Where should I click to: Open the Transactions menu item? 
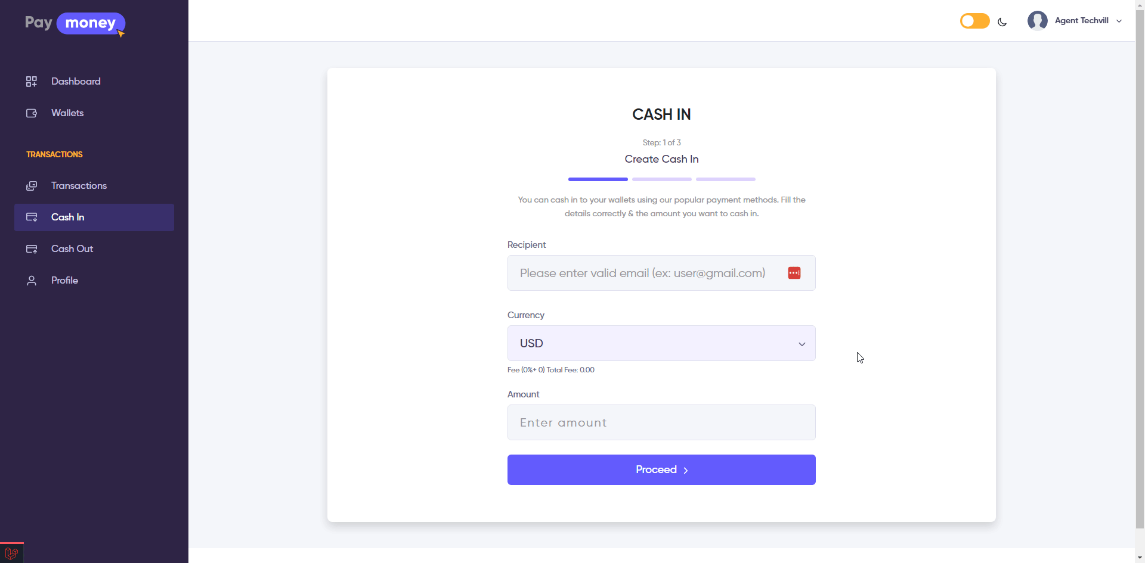point(79,186)
